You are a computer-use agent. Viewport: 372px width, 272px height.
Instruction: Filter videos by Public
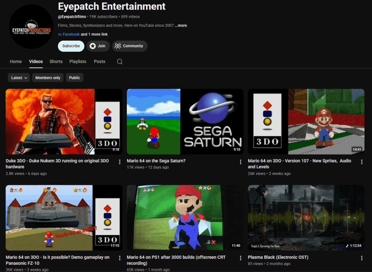pyautogui.click(x=74, y=78)
